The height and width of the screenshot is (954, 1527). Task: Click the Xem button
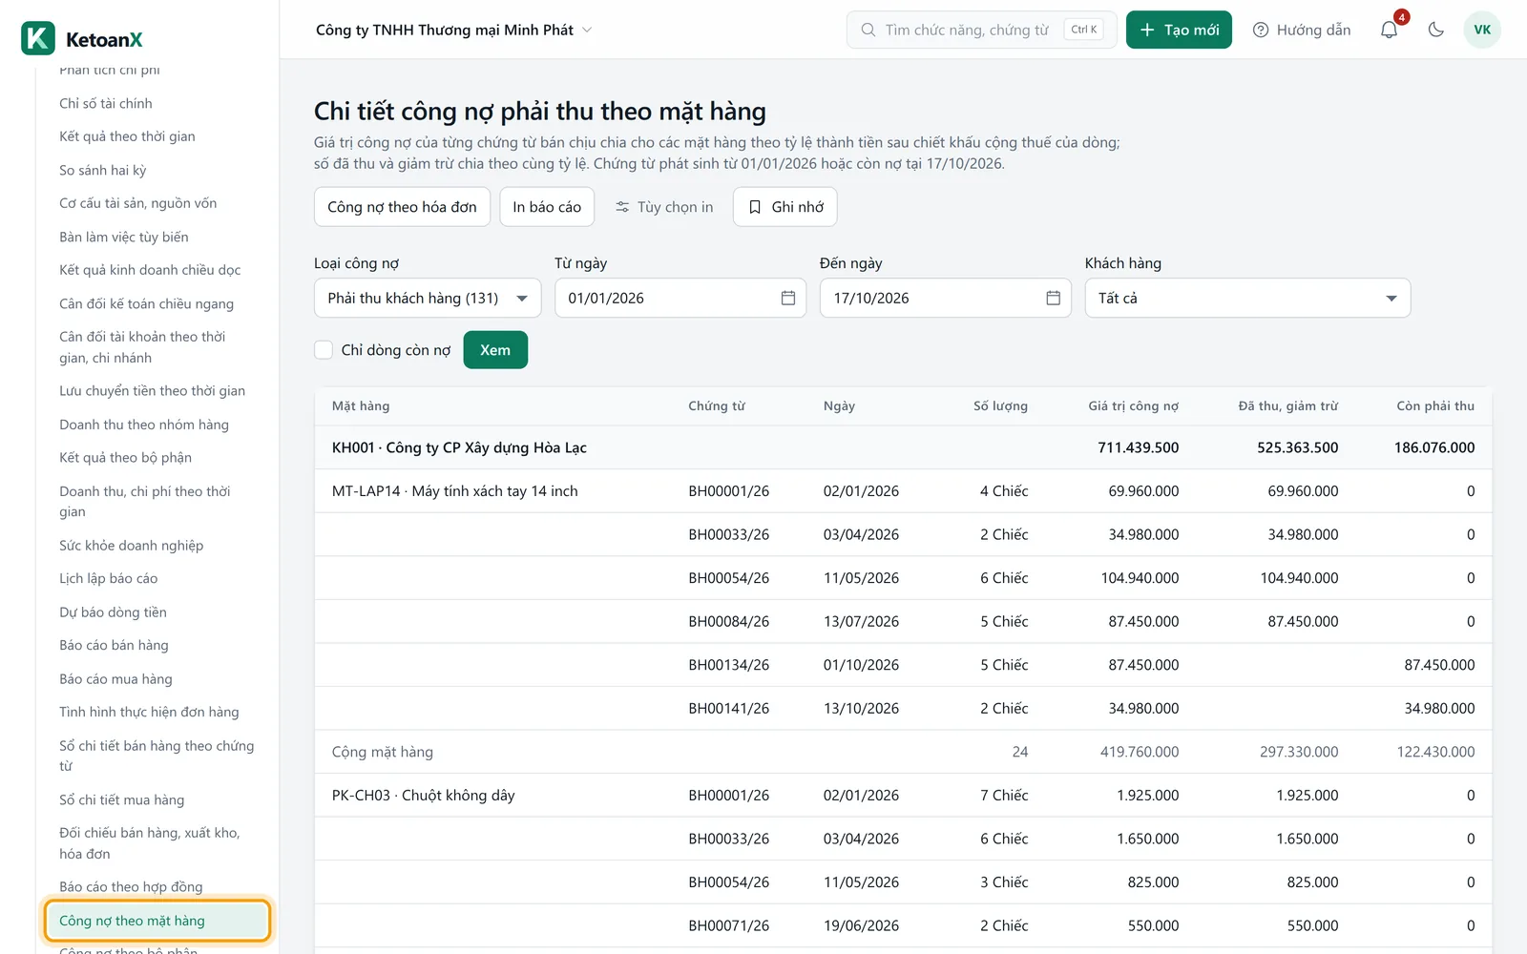click(495, 350)
